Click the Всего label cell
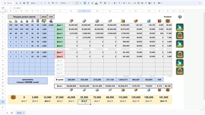Screen dimensions: 205x115 tap(60, 86)
